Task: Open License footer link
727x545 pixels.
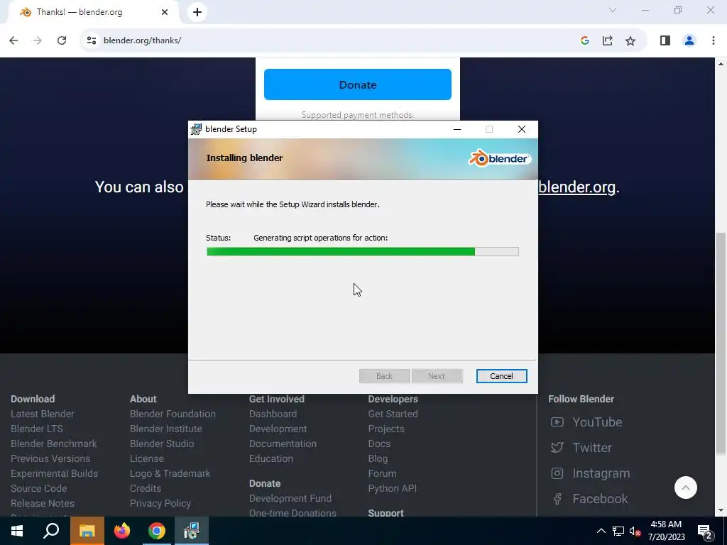Action: tap(147, 458)
